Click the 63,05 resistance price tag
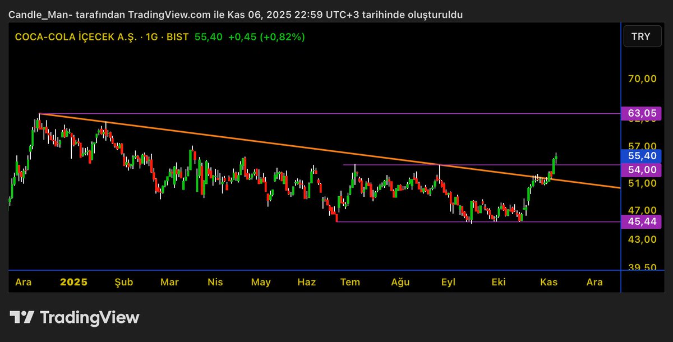This screenshot has height=342, width=673. click(x=640, y=113)
